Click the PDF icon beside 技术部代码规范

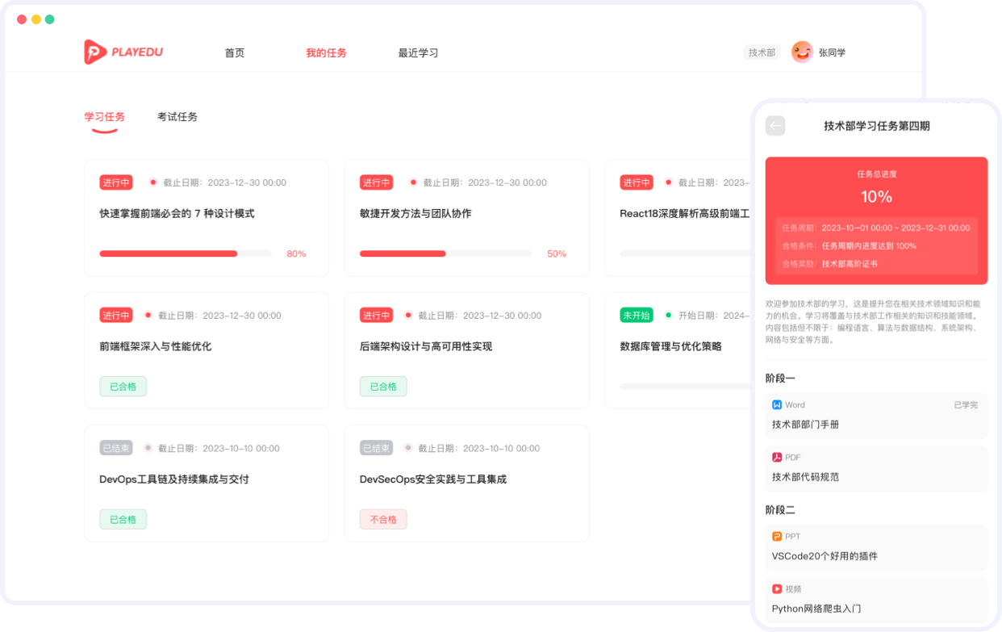coord(779,457)
